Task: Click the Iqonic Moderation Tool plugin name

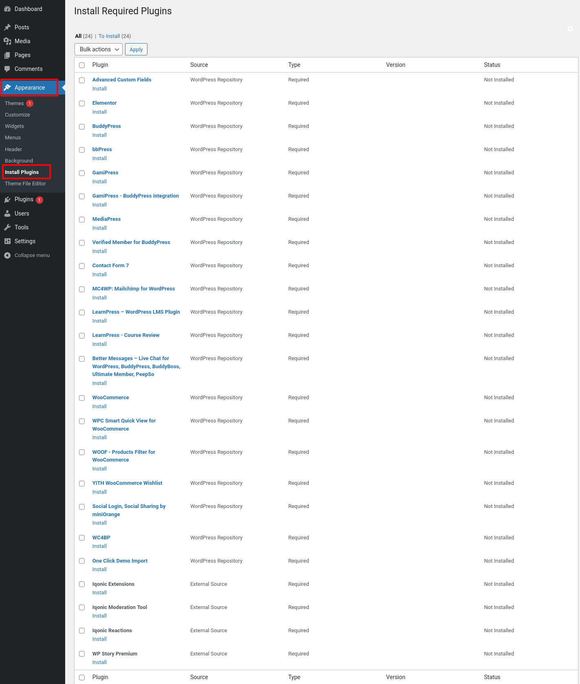Action: tap(120, 607)
